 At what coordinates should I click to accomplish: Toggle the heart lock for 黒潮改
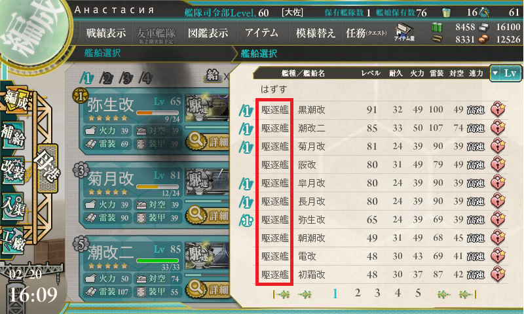tap(498, 109)
